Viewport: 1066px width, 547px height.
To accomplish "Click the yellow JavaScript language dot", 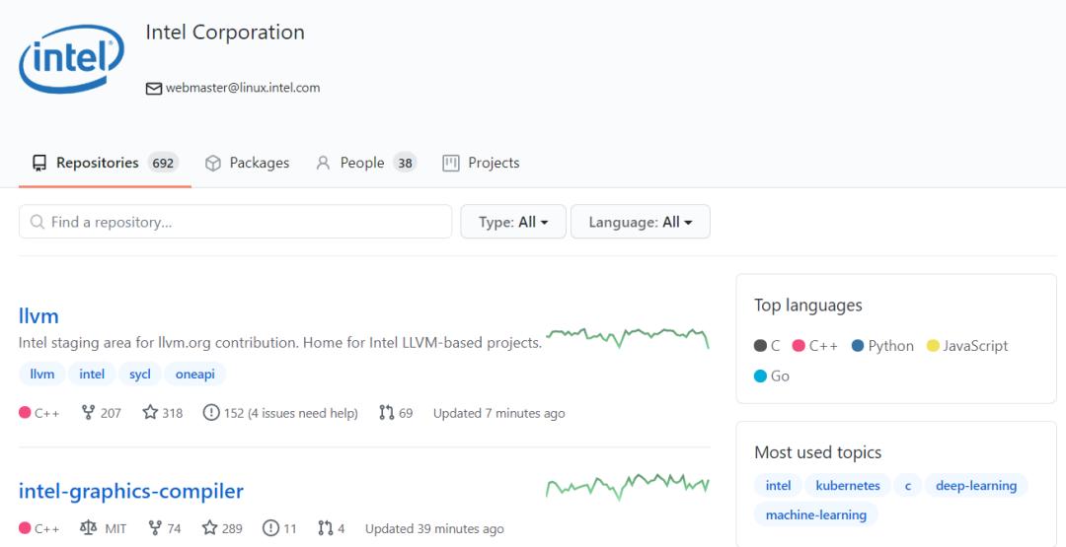I will point(933,345).
